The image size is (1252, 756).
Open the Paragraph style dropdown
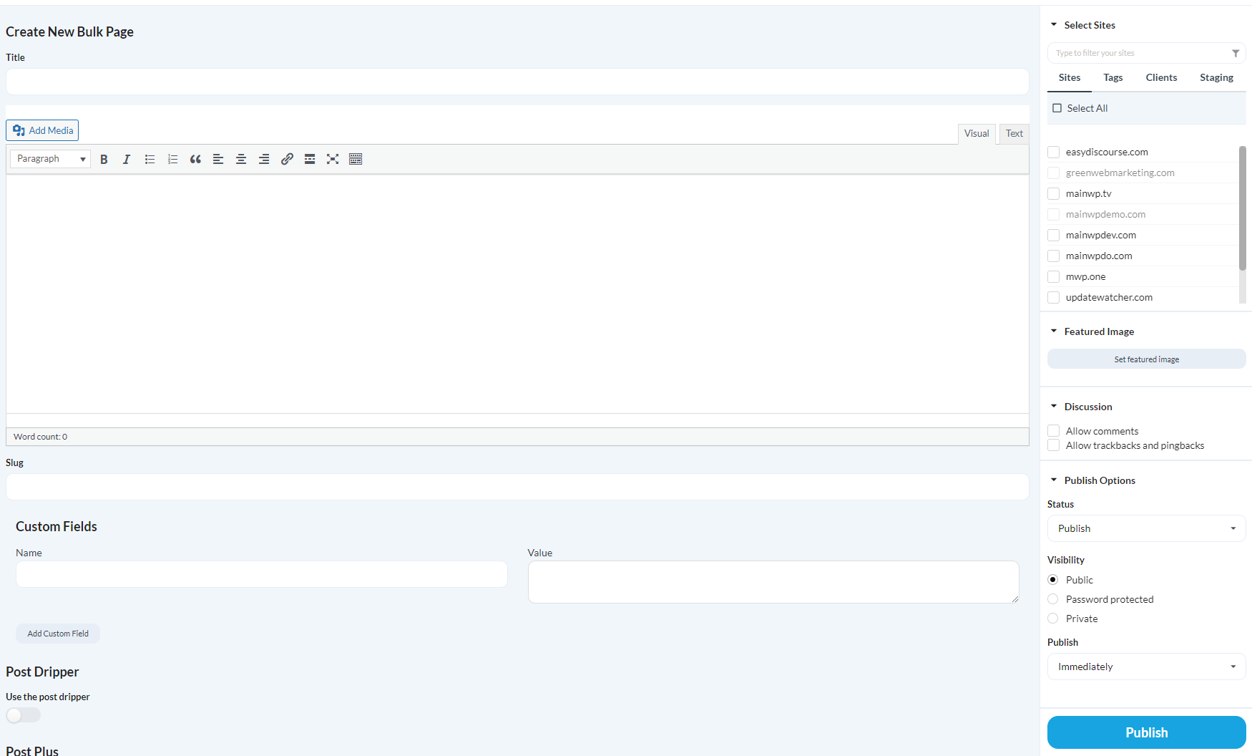[49, 158]
